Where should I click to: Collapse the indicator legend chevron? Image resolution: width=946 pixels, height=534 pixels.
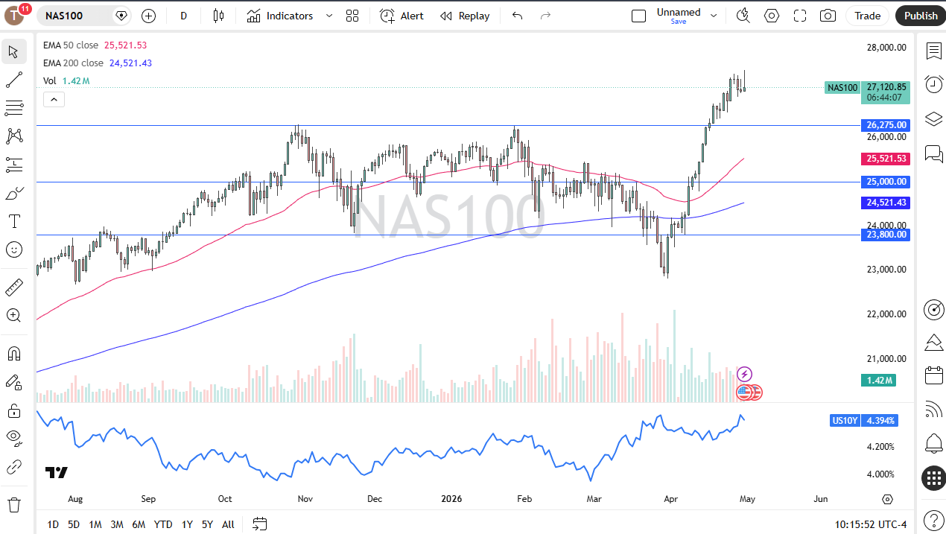click(x=54, y=100)
